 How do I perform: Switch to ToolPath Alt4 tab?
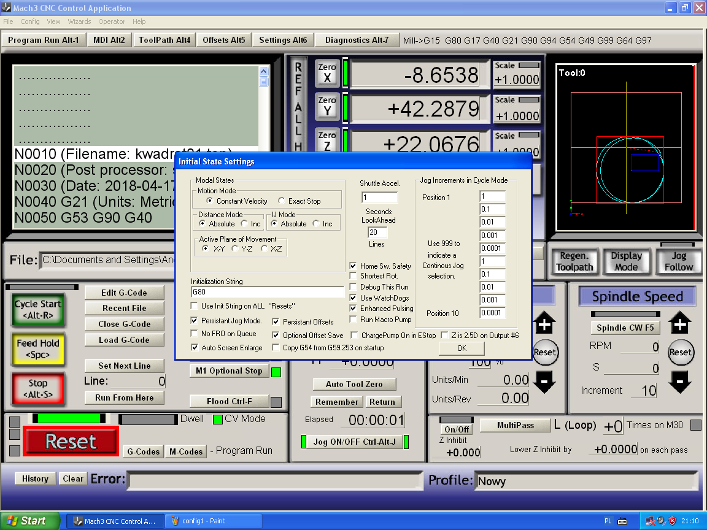164,40
